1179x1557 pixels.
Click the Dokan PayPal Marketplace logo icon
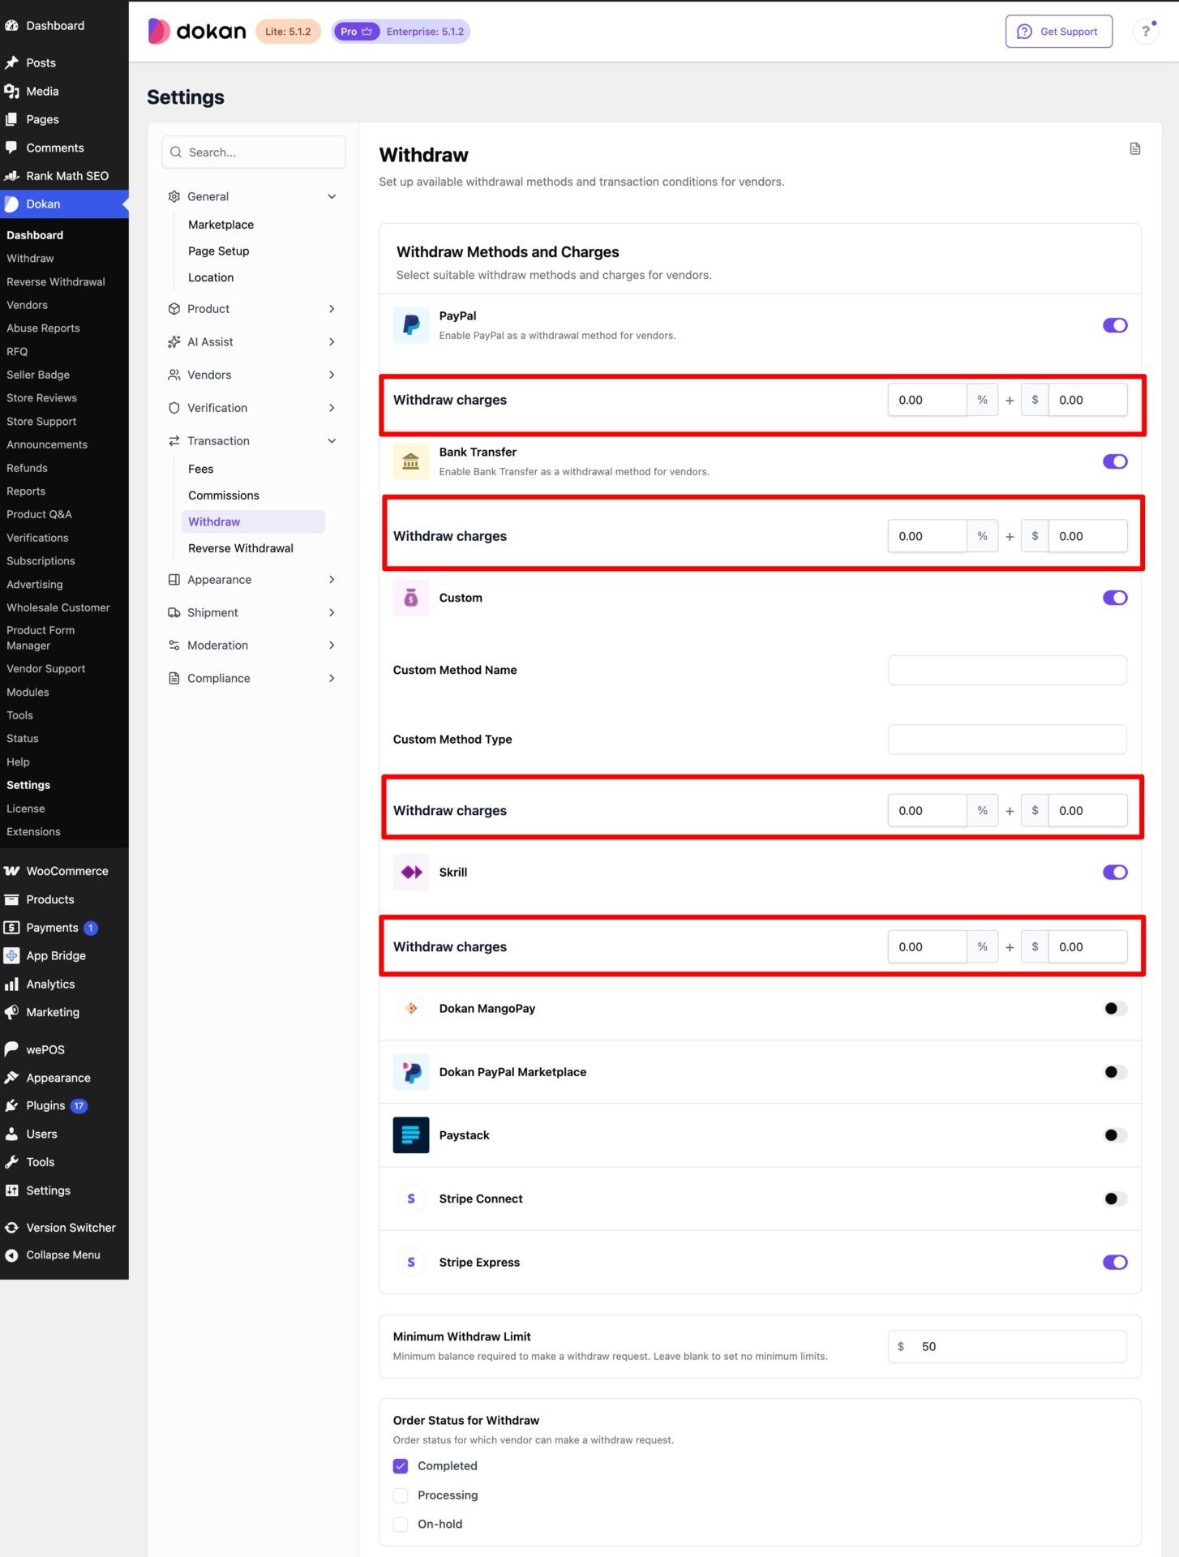[411, 1072]
